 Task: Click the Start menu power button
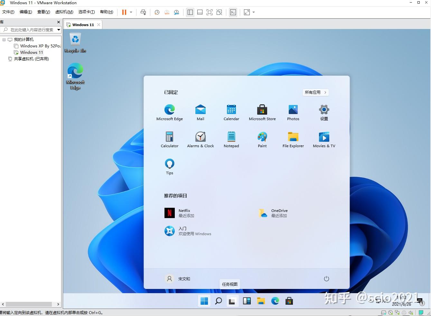click(326, 279)
